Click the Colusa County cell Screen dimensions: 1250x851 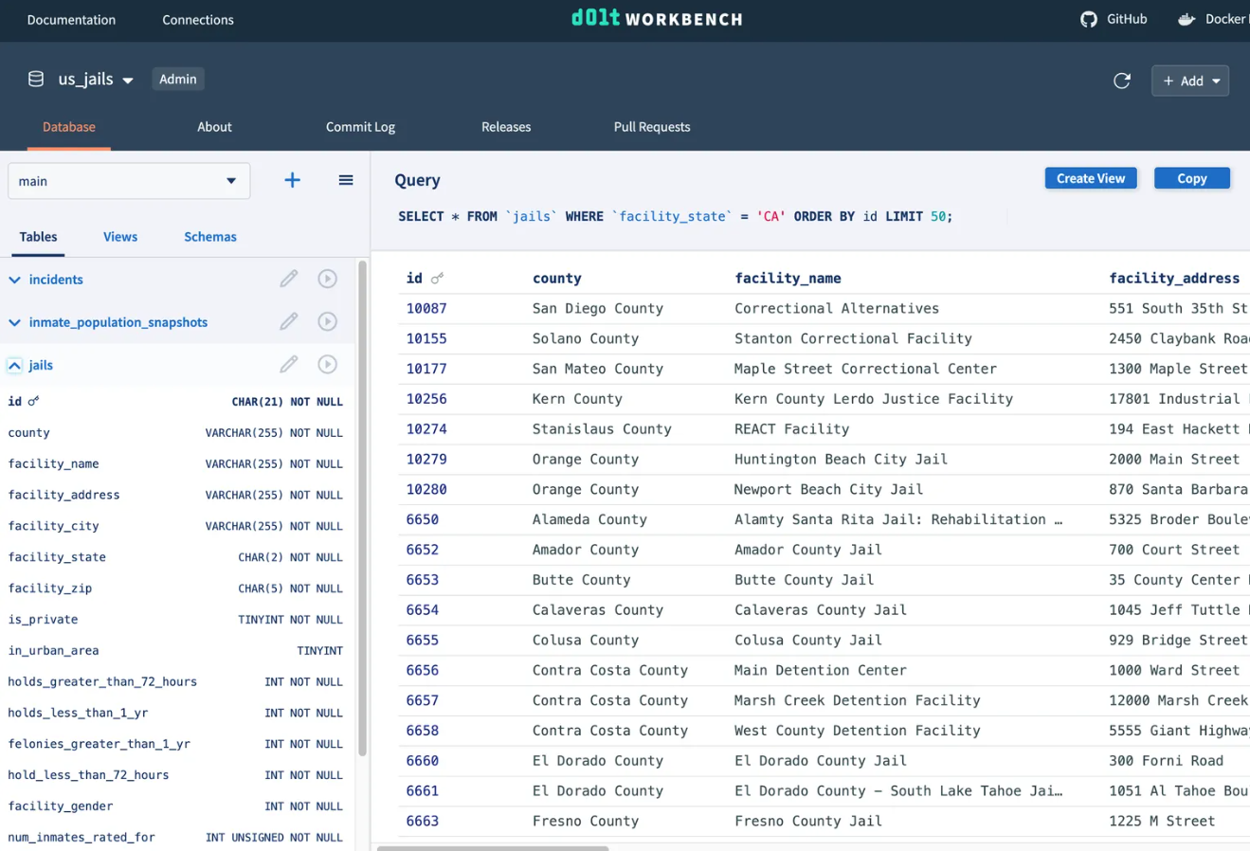pyautogui.click(x=586, y=641)
